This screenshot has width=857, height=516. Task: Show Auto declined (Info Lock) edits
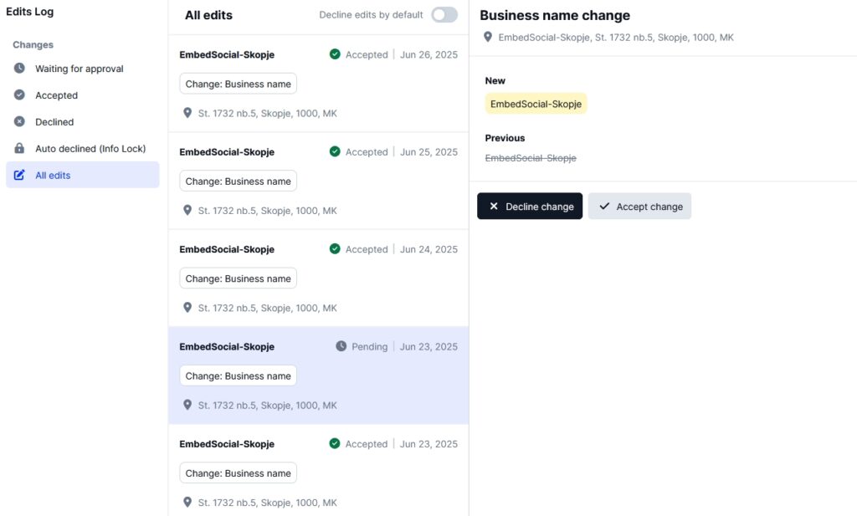pos(90,149)
